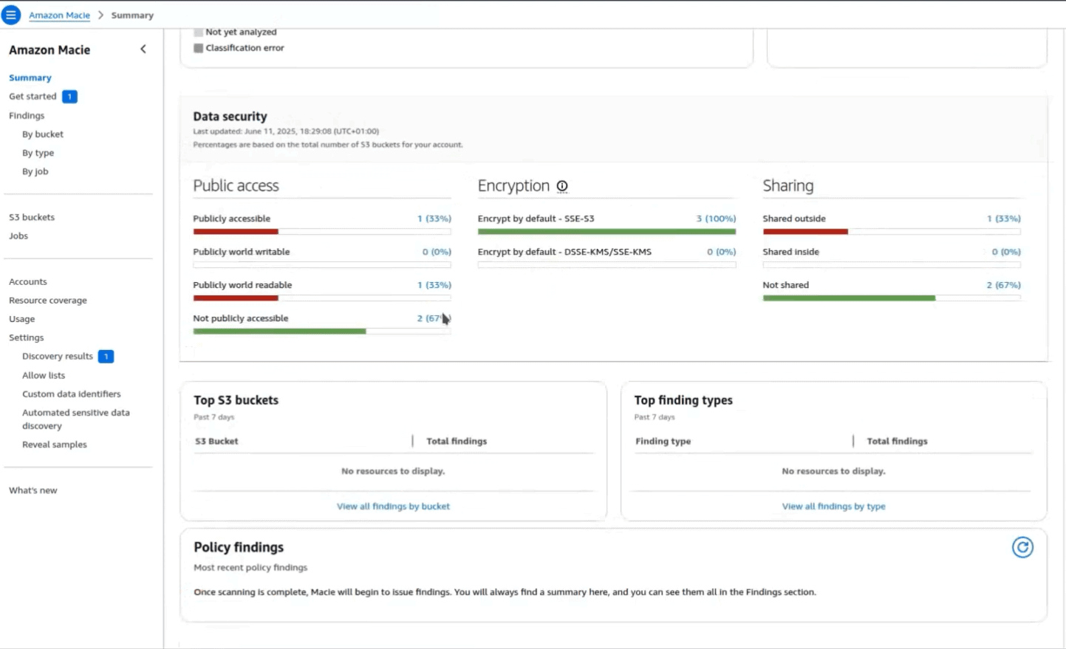Screen dimensions: 1066x649
Task: Open Settings in the sidebar
Action: pyautogui.click(x=26, y=337)
